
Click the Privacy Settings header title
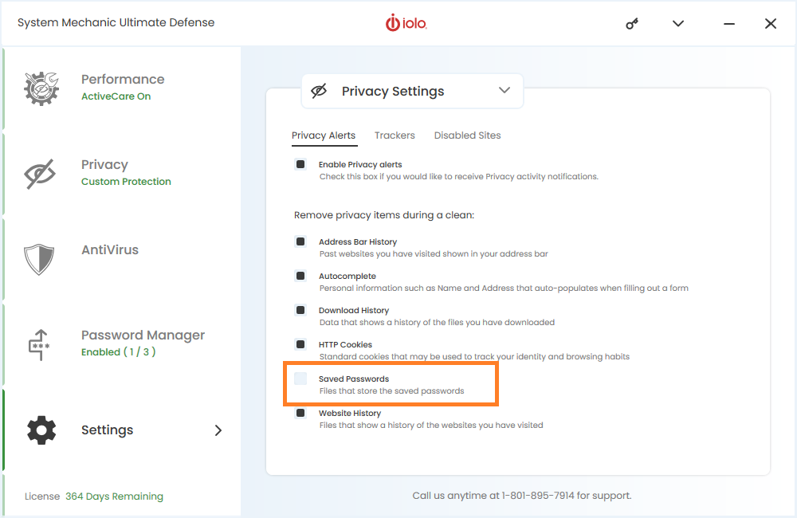pyautogui.click(x=393, y=92)
